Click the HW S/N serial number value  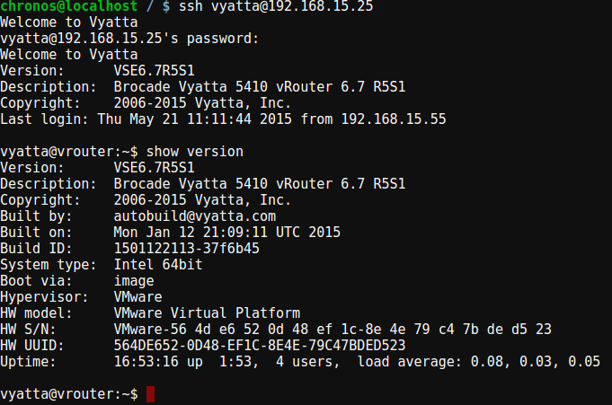tap(333, 330)
